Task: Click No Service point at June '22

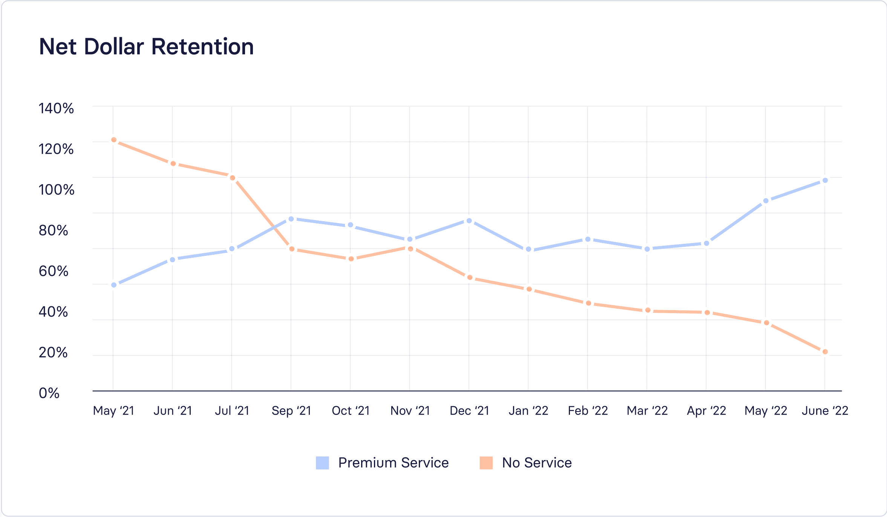Action: click(x=825, y=352)
